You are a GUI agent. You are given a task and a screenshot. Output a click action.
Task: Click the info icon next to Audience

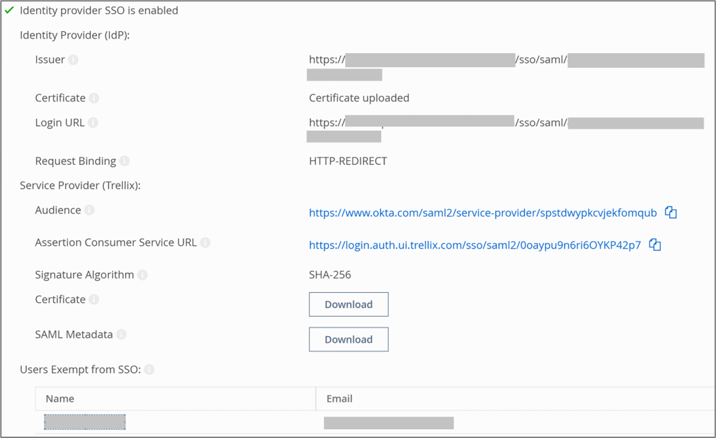coord(89,211)
